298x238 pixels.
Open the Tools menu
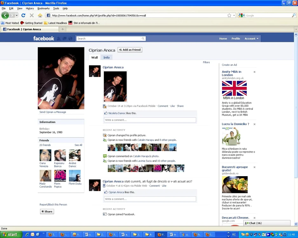pyautogui.click(x=56, y=8)
